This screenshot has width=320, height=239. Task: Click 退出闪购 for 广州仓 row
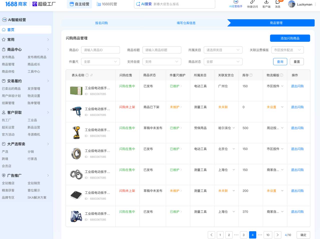coord(297,86)
